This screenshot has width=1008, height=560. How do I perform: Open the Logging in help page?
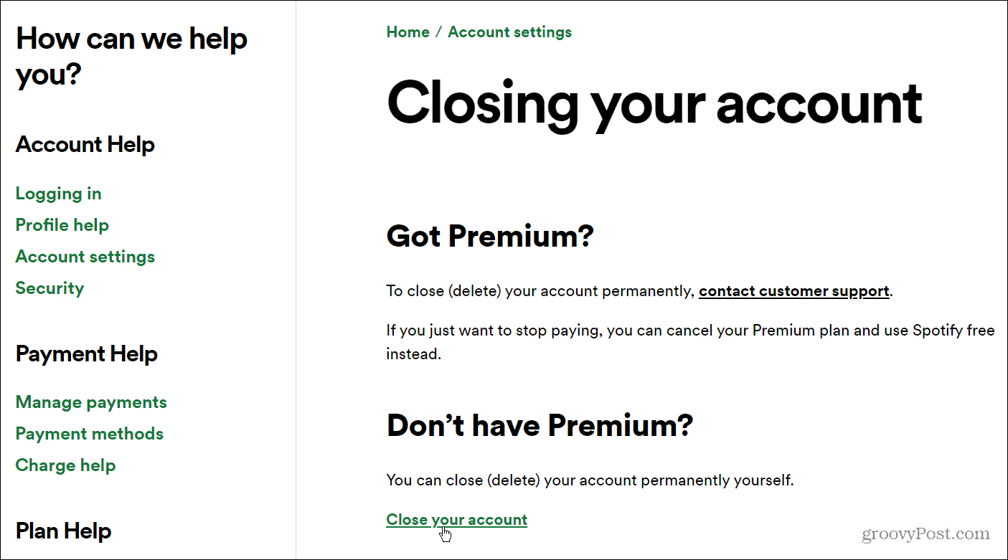pyautogui.click(x=58, y=193)
